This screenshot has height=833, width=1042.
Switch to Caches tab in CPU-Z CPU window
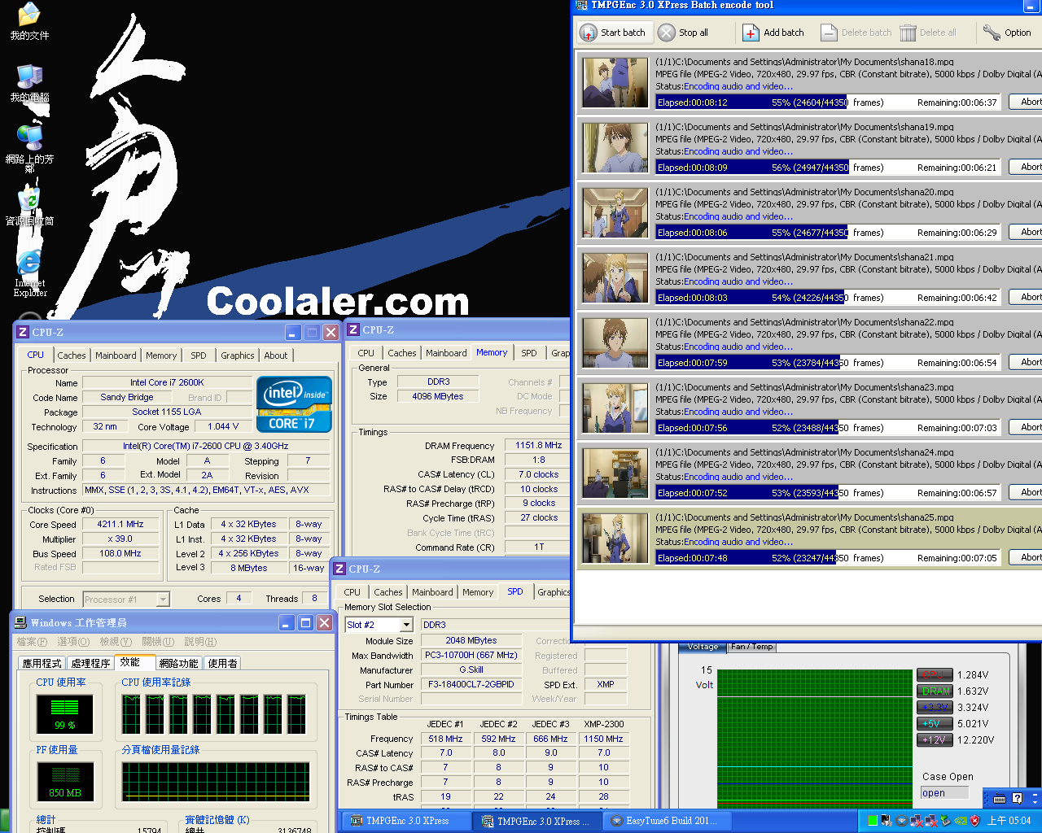pos(72,355)
